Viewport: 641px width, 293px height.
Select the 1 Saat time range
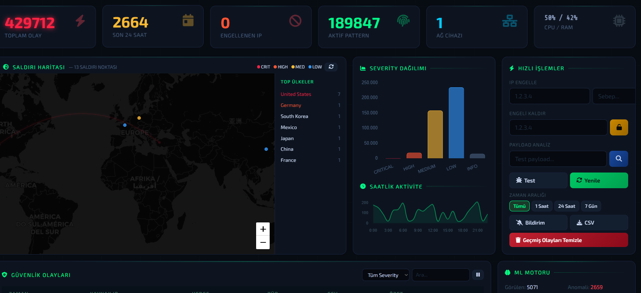[x=542, y=206]
